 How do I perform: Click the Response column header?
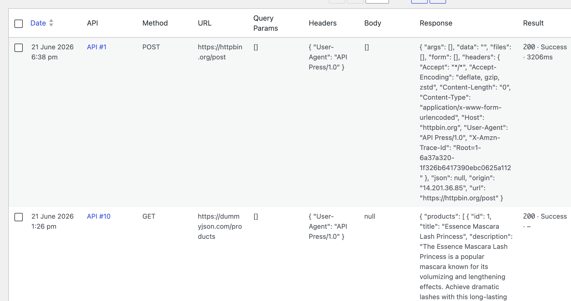click(x=436, y=23)
